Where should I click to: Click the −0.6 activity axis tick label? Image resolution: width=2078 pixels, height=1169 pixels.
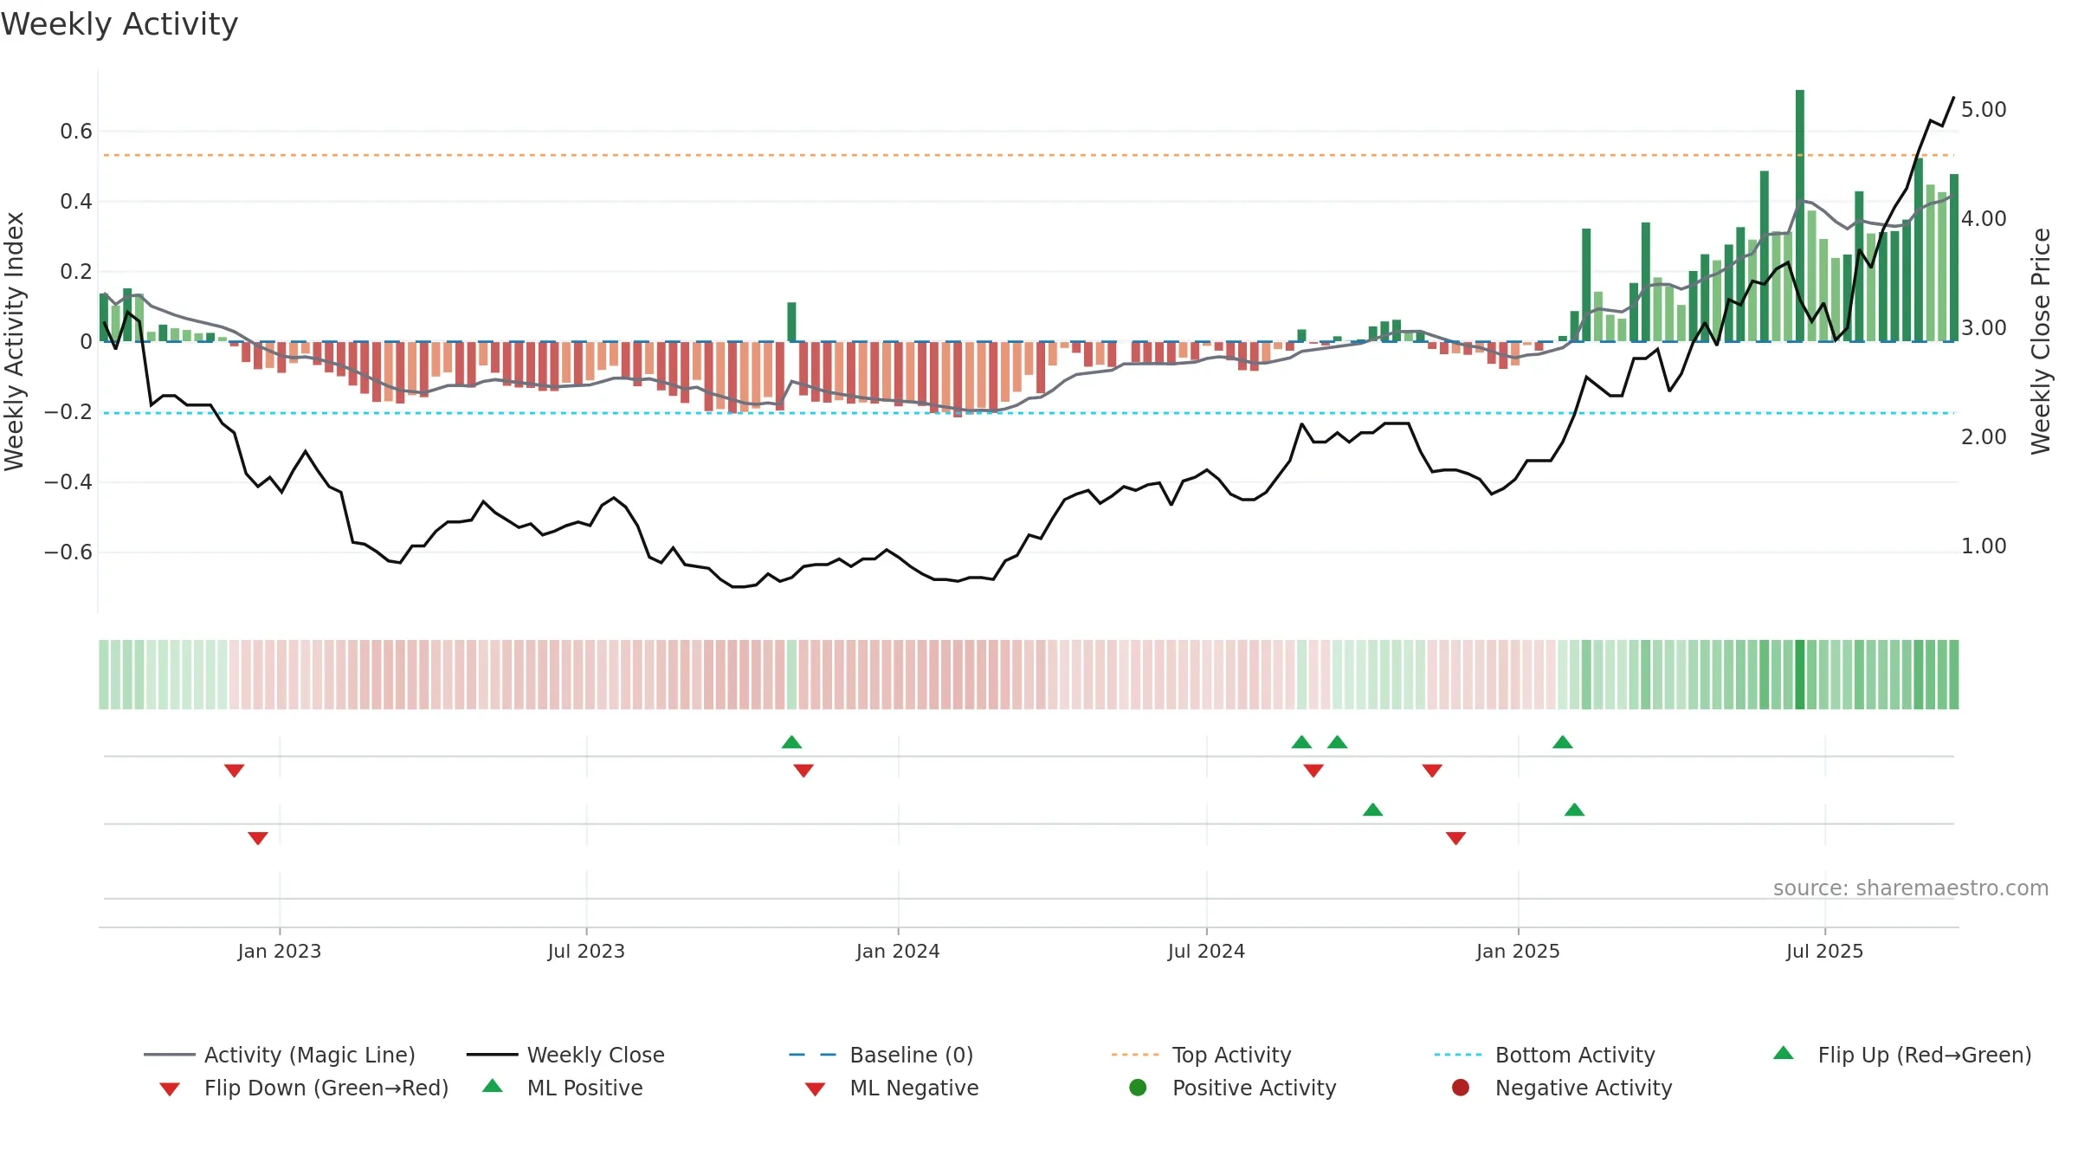click(68, 552)
